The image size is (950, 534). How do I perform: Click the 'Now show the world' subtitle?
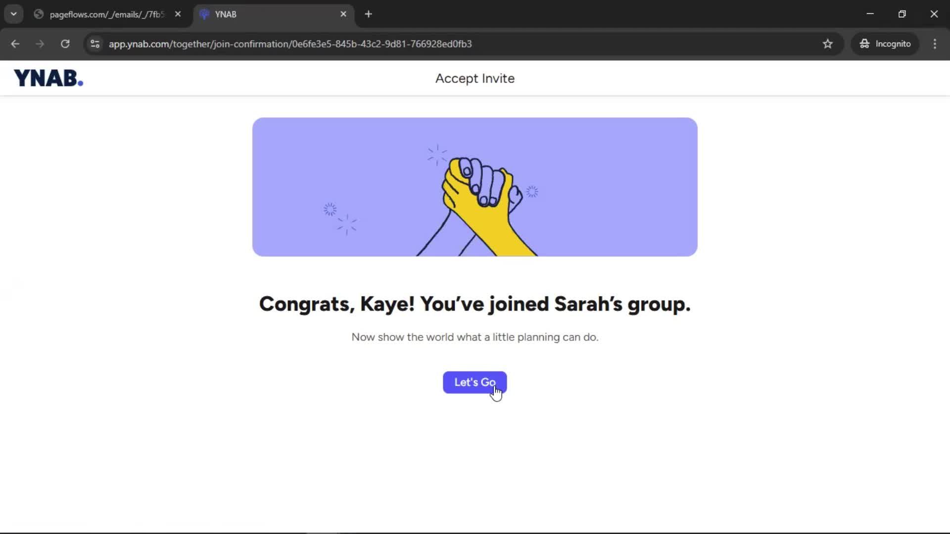[x=475, y=337]
